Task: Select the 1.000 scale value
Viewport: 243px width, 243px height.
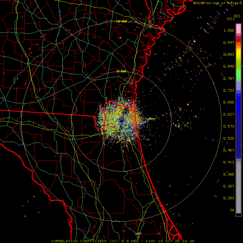Action: click(229, 30)
